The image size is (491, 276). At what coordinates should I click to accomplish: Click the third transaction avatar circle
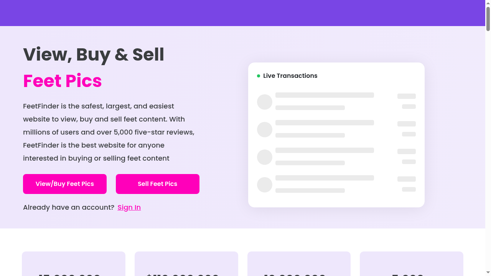[265, 157]
